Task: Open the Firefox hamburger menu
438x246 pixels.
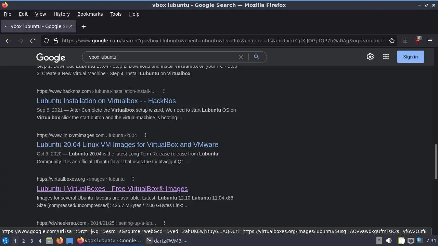Action: [x=430, y=41]
